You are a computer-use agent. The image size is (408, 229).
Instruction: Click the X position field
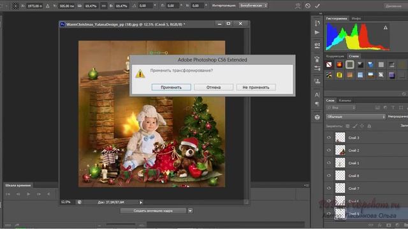34,6
